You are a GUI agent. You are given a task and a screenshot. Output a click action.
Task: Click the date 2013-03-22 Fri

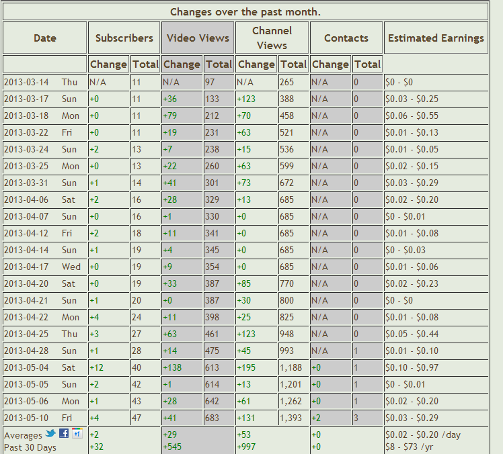tap(38, 133)
